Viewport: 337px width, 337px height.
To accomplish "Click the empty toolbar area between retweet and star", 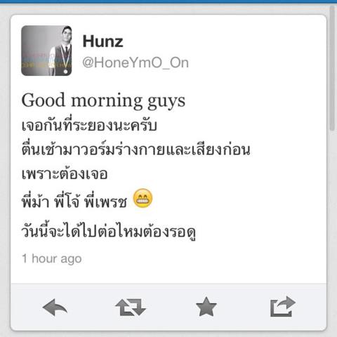I will click(171, 307).
